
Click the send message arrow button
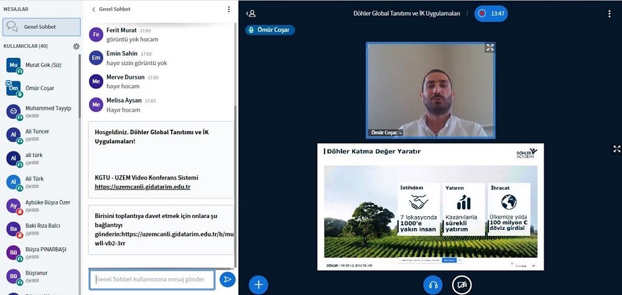point(228,279)
